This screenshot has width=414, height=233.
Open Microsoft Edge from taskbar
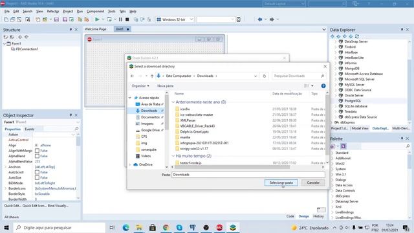[125, 227]
